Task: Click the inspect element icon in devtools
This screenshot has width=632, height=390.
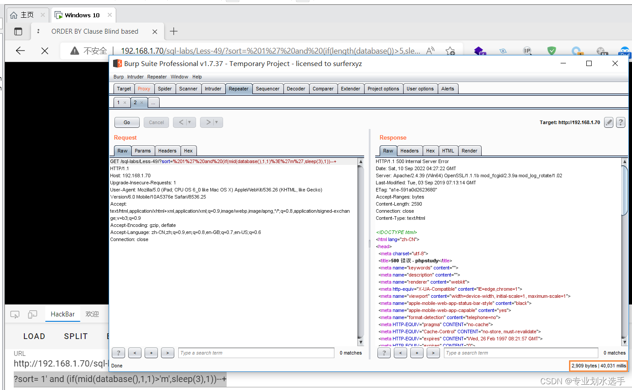Action: pyautogui.click(x=15, y=314)
